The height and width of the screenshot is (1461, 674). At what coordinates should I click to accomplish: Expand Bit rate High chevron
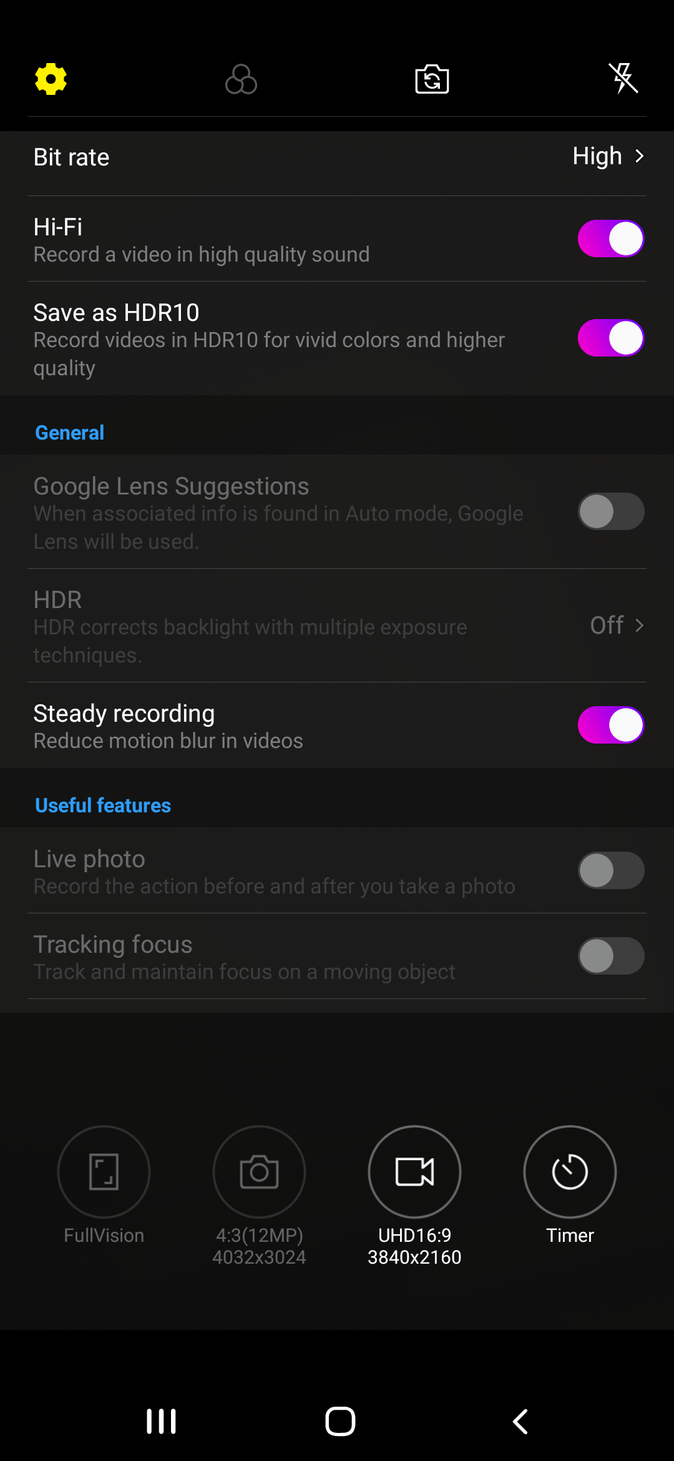coord(639,156)
